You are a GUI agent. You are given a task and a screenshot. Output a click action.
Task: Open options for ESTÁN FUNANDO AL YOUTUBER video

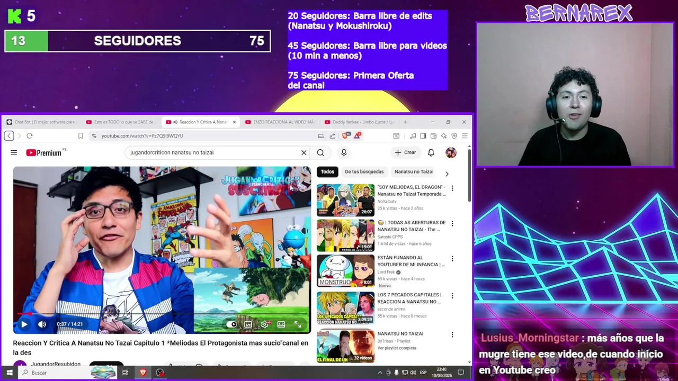pos(452,259)
